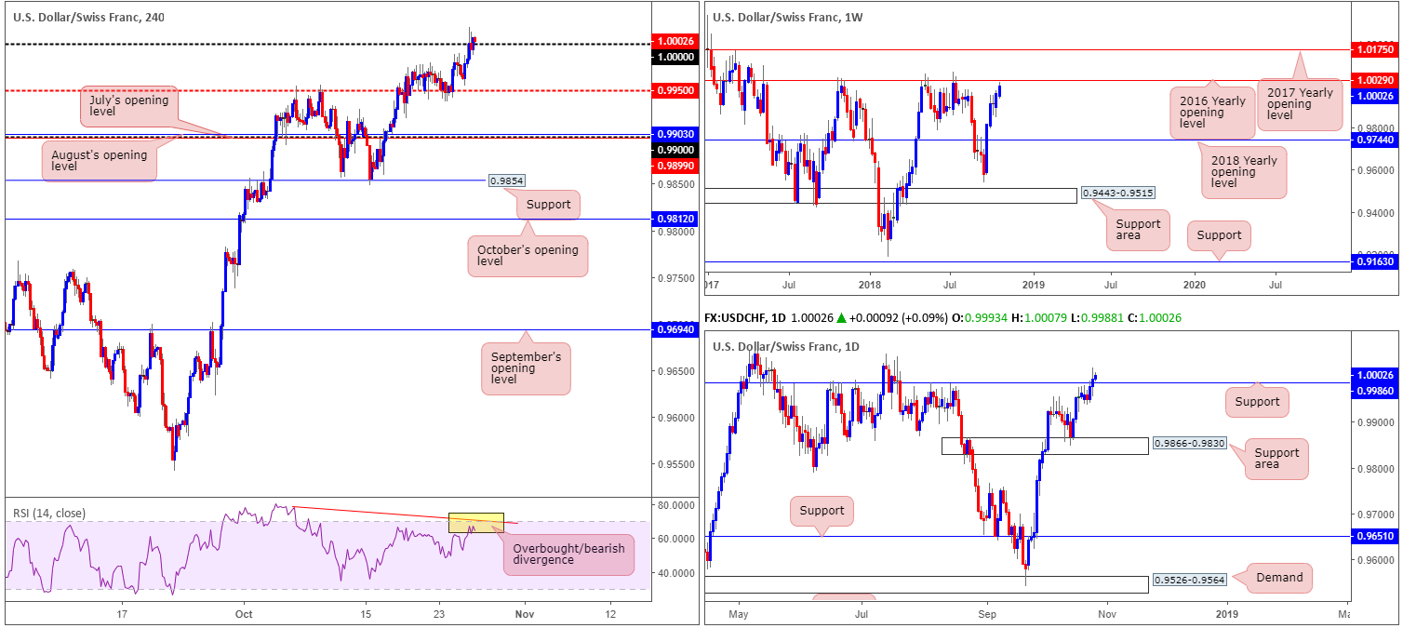Select the Support callout in the 240 chart
1403x628 pixels.
coord(548,205)
